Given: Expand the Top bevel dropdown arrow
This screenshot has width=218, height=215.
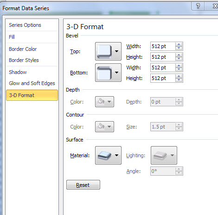Looking at the screenshot, I should 117,51.
